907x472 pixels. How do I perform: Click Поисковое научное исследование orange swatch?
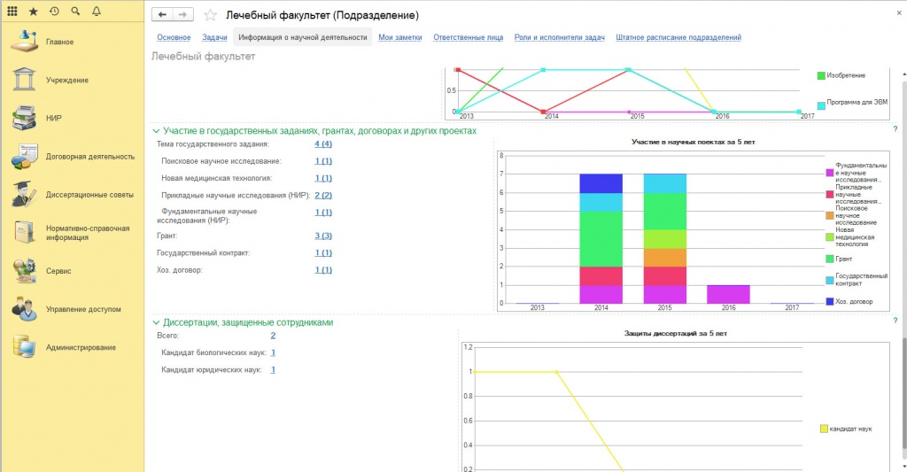tap(829, 215)
